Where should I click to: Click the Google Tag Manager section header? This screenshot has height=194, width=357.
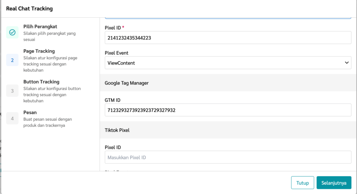pyautogui.click(x=228, y=83)
